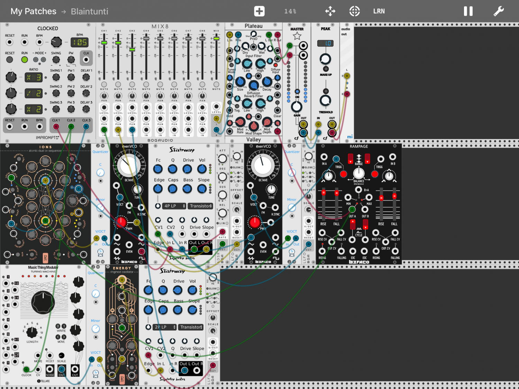The width and height of the screenshot is (519, 389).
Task: Tap the LRN item in top bar
Action: 379,11
